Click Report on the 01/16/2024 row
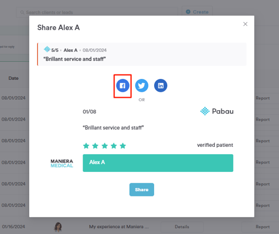 coord(263,227)
